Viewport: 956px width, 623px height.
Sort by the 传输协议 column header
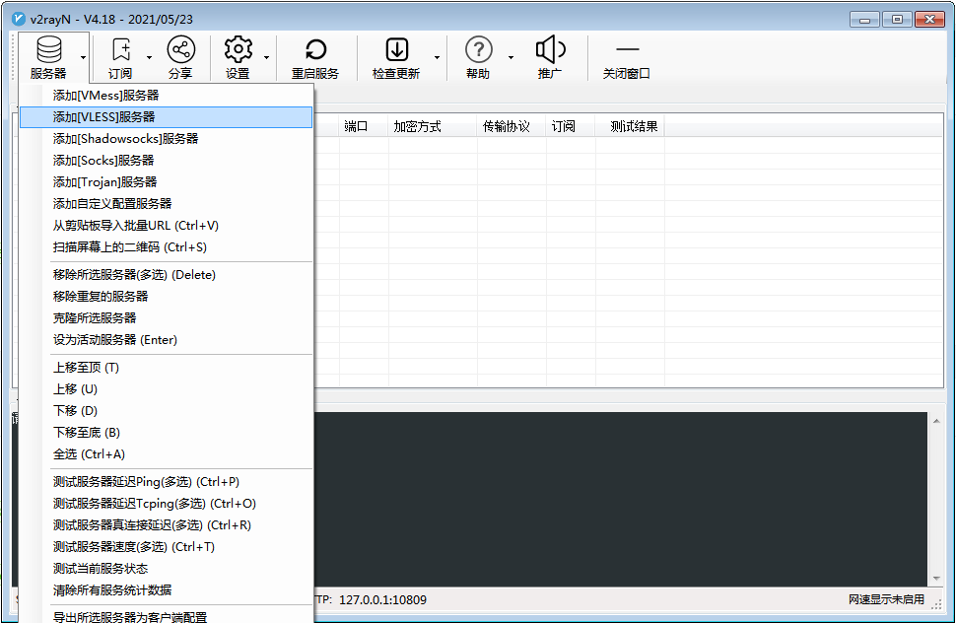511,126
